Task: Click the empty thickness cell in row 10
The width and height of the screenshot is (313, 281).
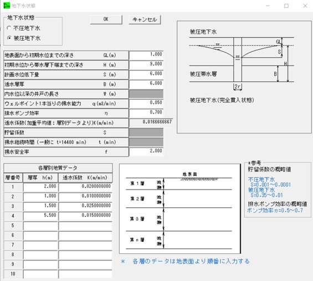Action: tap(40, 274)
